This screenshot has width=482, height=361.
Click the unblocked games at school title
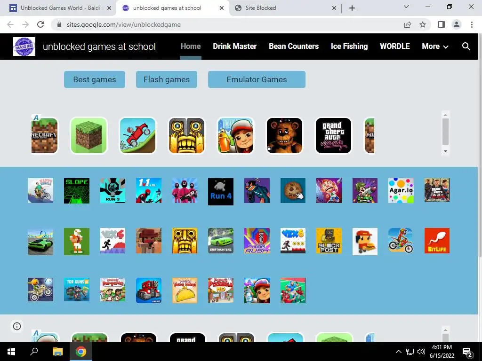pyautogui.click(x=99, y=47)
